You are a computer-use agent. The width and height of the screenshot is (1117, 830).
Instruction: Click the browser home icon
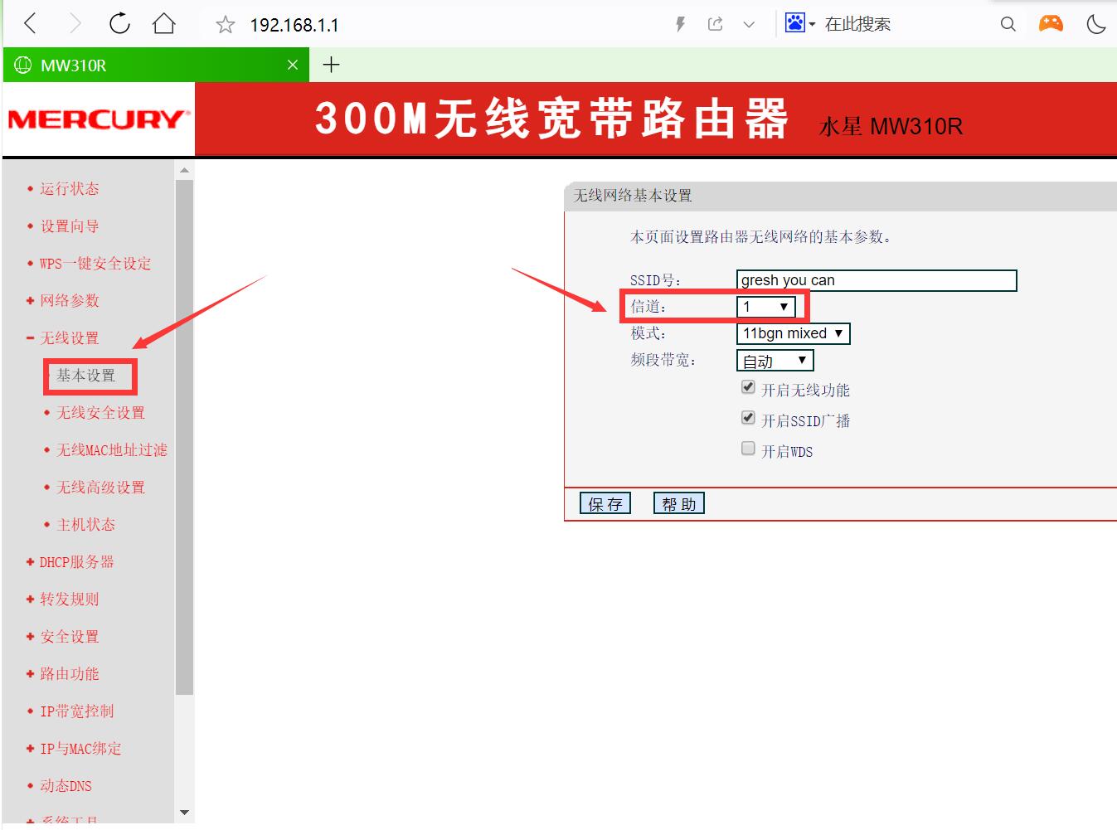pos(163,23)
